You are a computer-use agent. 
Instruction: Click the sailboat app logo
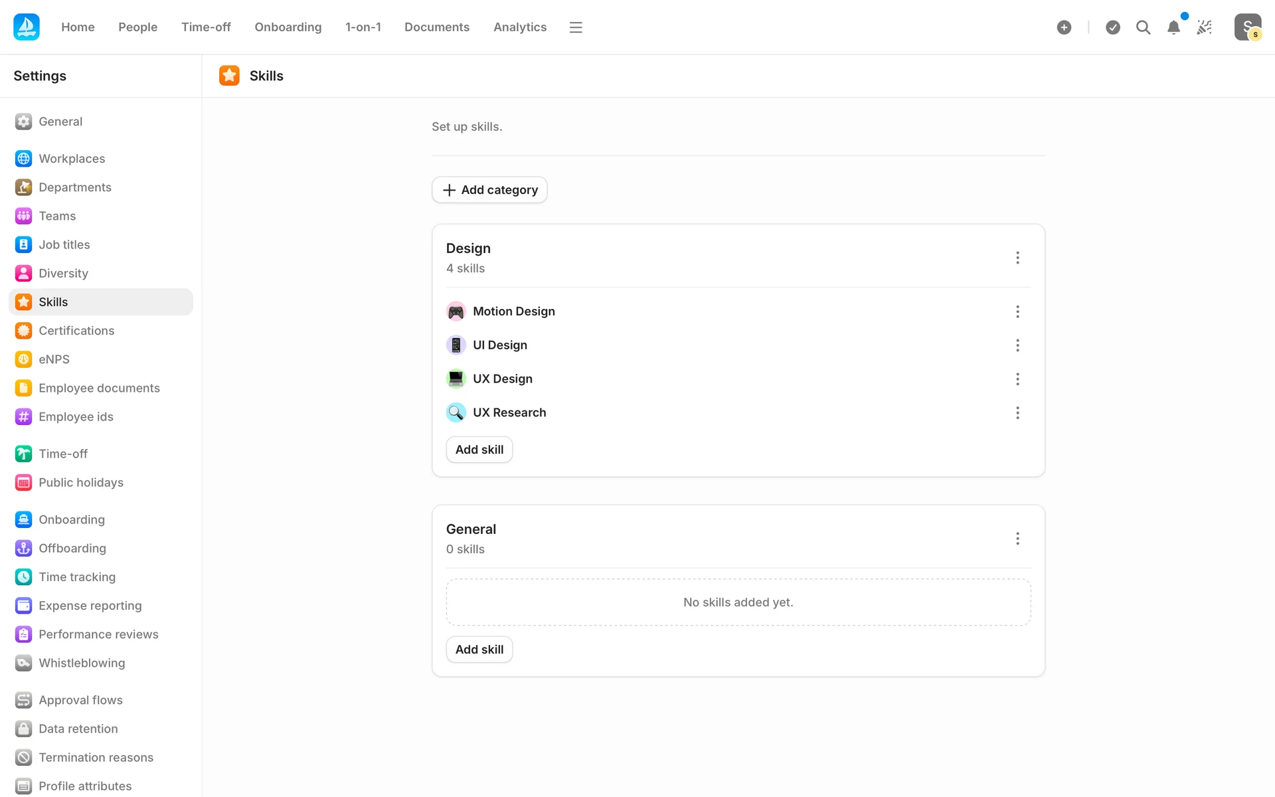(27, 27)
